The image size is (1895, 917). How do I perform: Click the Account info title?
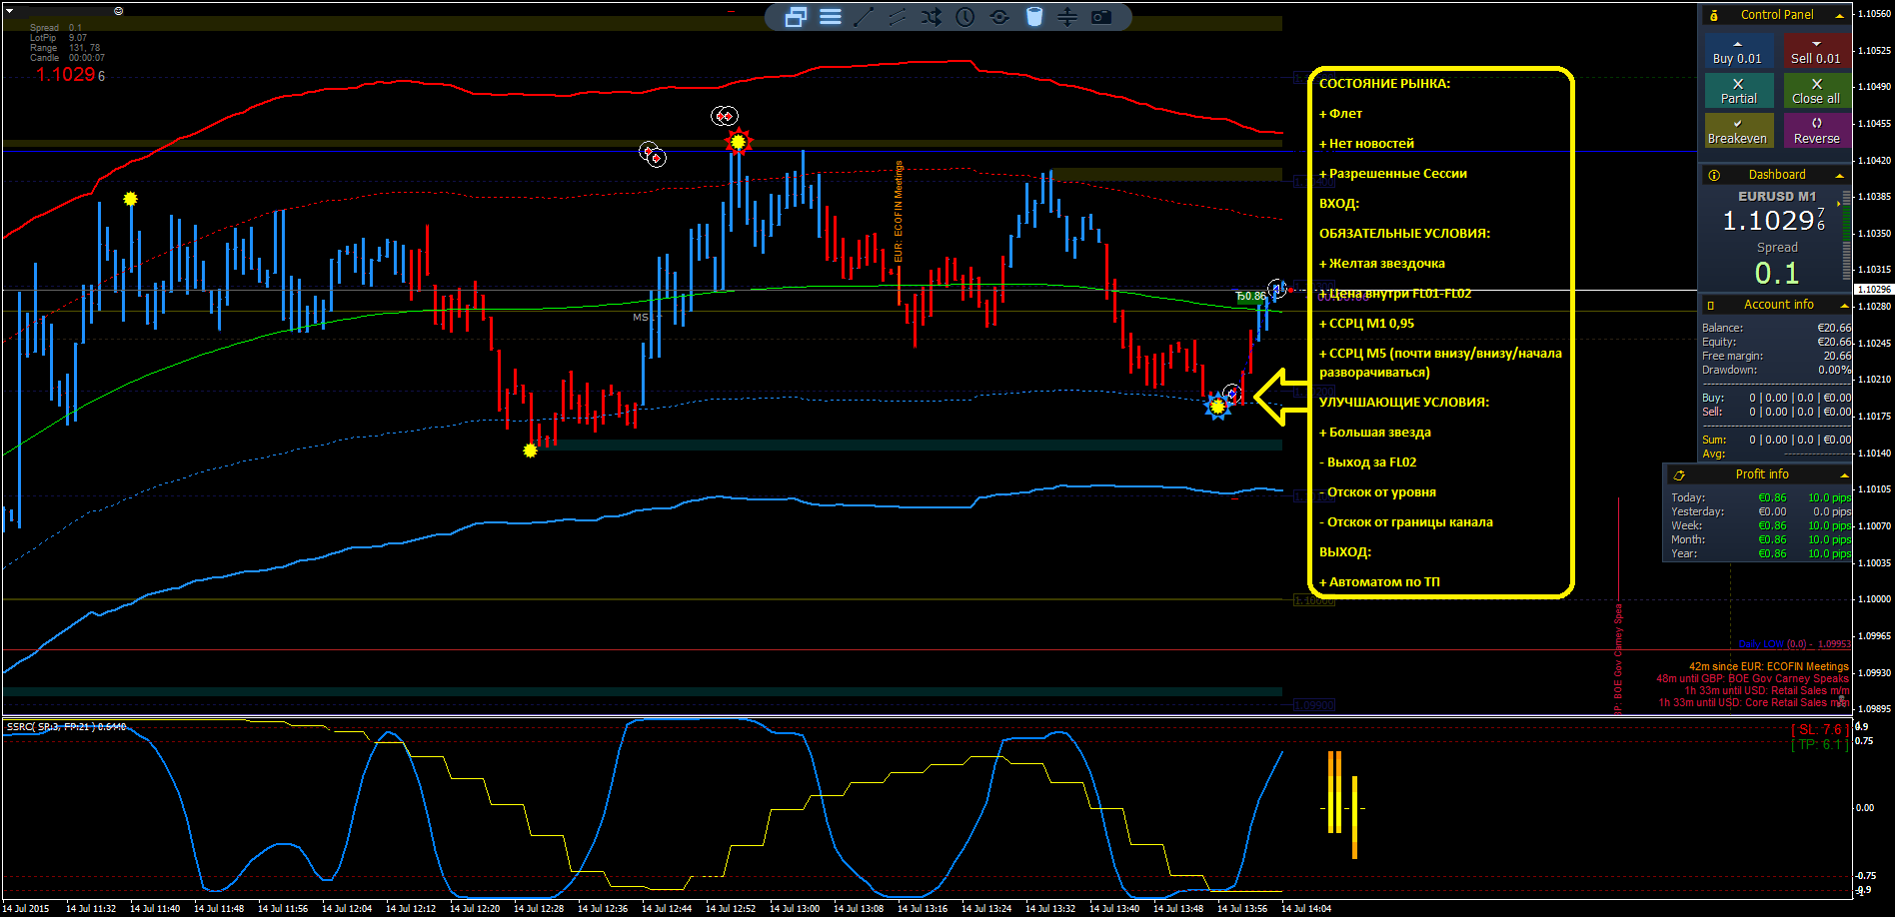pos(1779,305)
